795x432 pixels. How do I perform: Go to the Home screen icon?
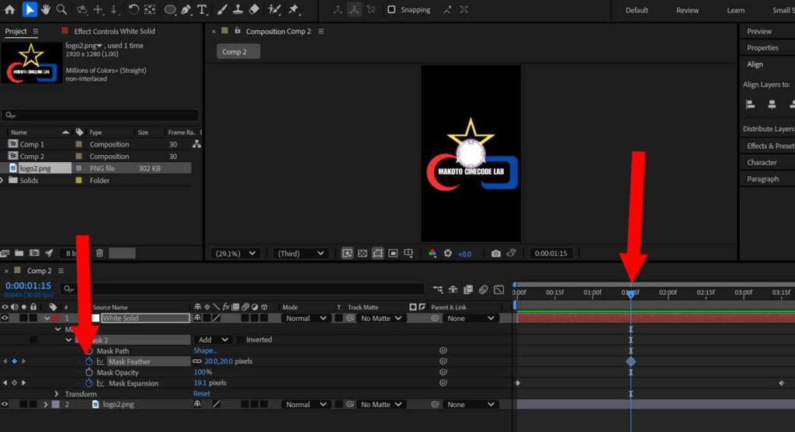[x=9, y=9]
